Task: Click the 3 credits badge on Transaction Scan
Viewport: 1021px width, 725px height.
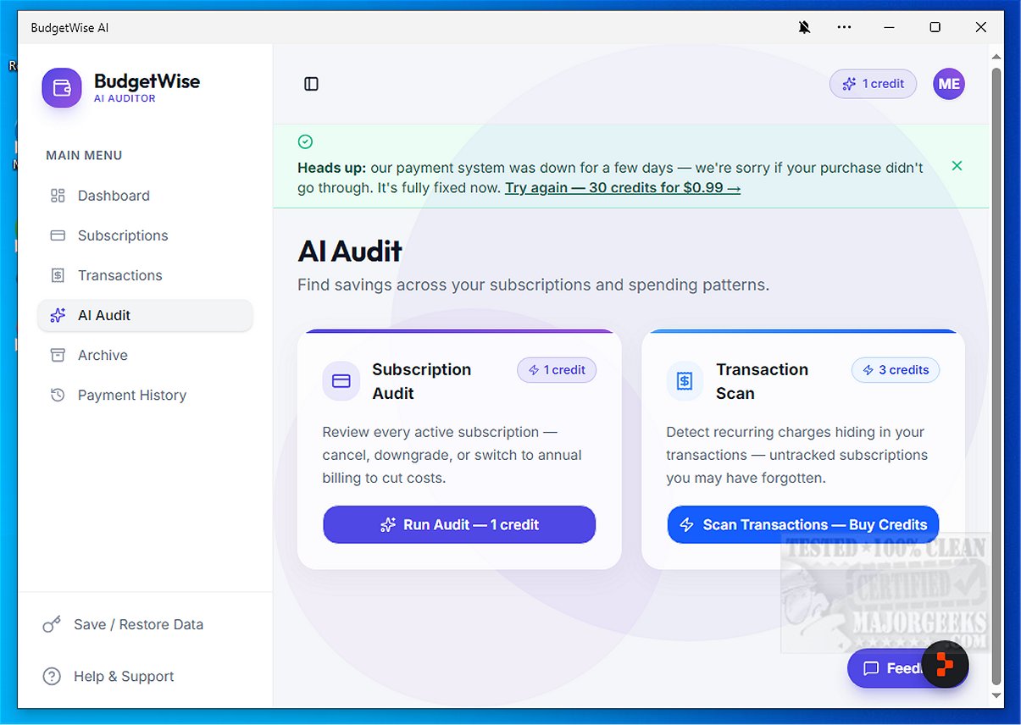Action: tap(896, 370)
